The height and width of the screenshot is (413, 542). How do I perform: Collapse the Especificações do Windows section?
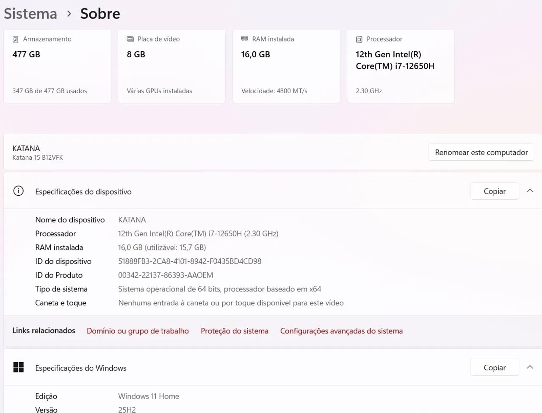pyautogui.click(x=530, y=367)
